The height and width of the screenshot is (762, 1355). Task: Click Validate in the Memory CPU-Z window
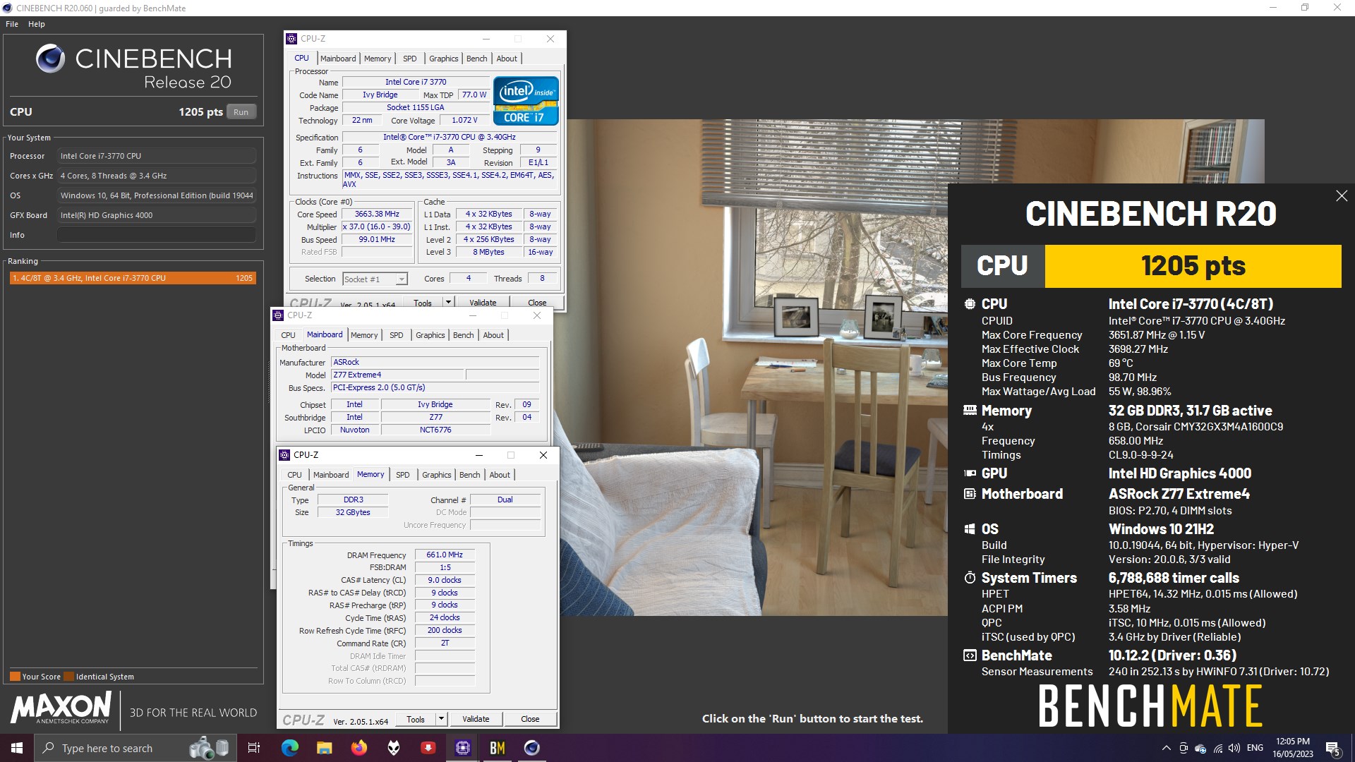(476, 719)
